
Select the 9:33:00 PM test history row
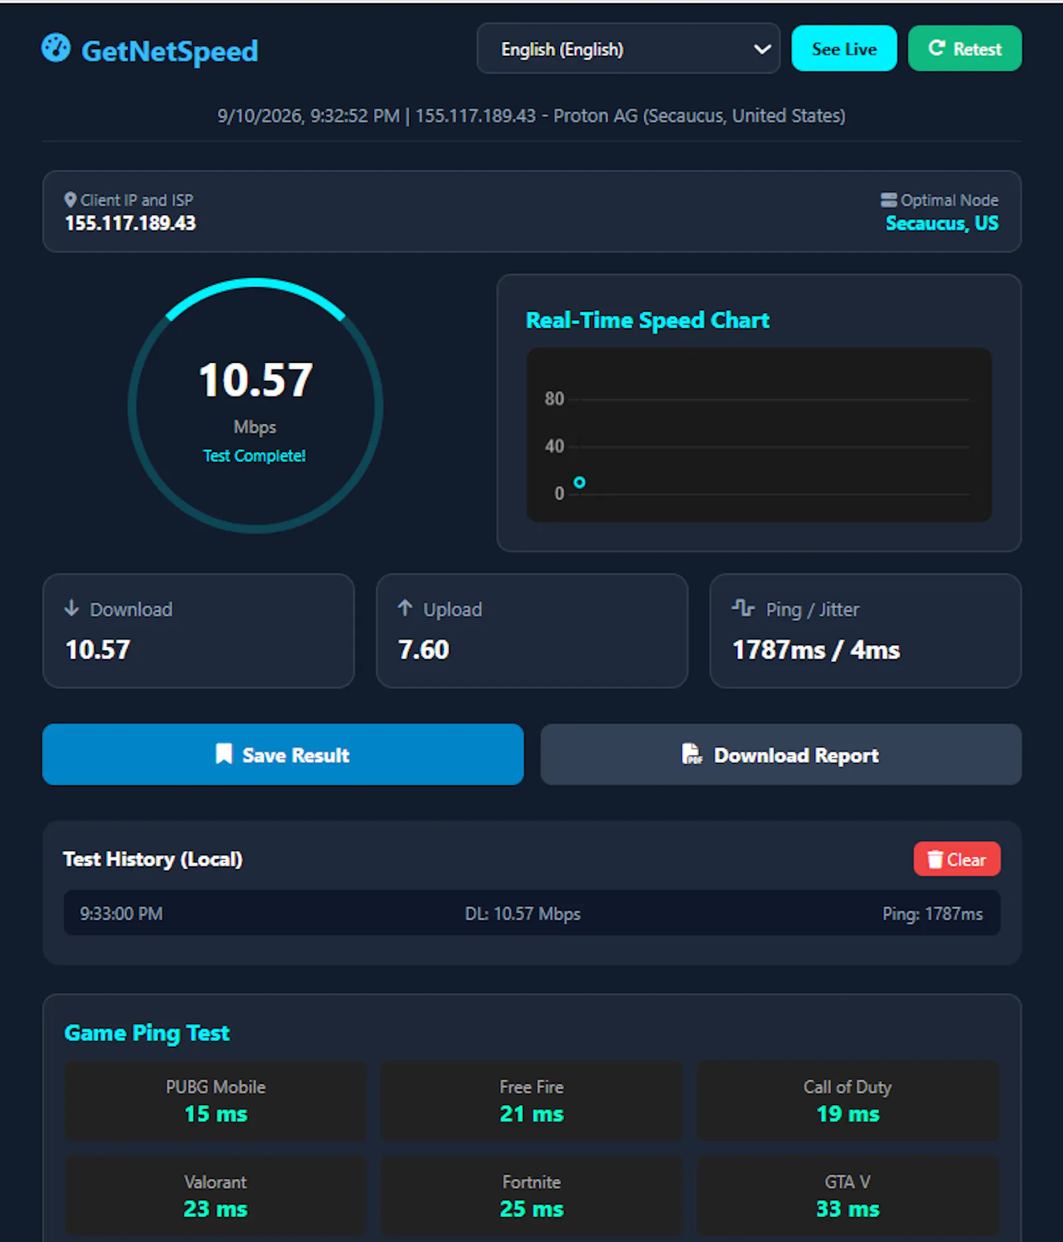click(x=531, y=913)
